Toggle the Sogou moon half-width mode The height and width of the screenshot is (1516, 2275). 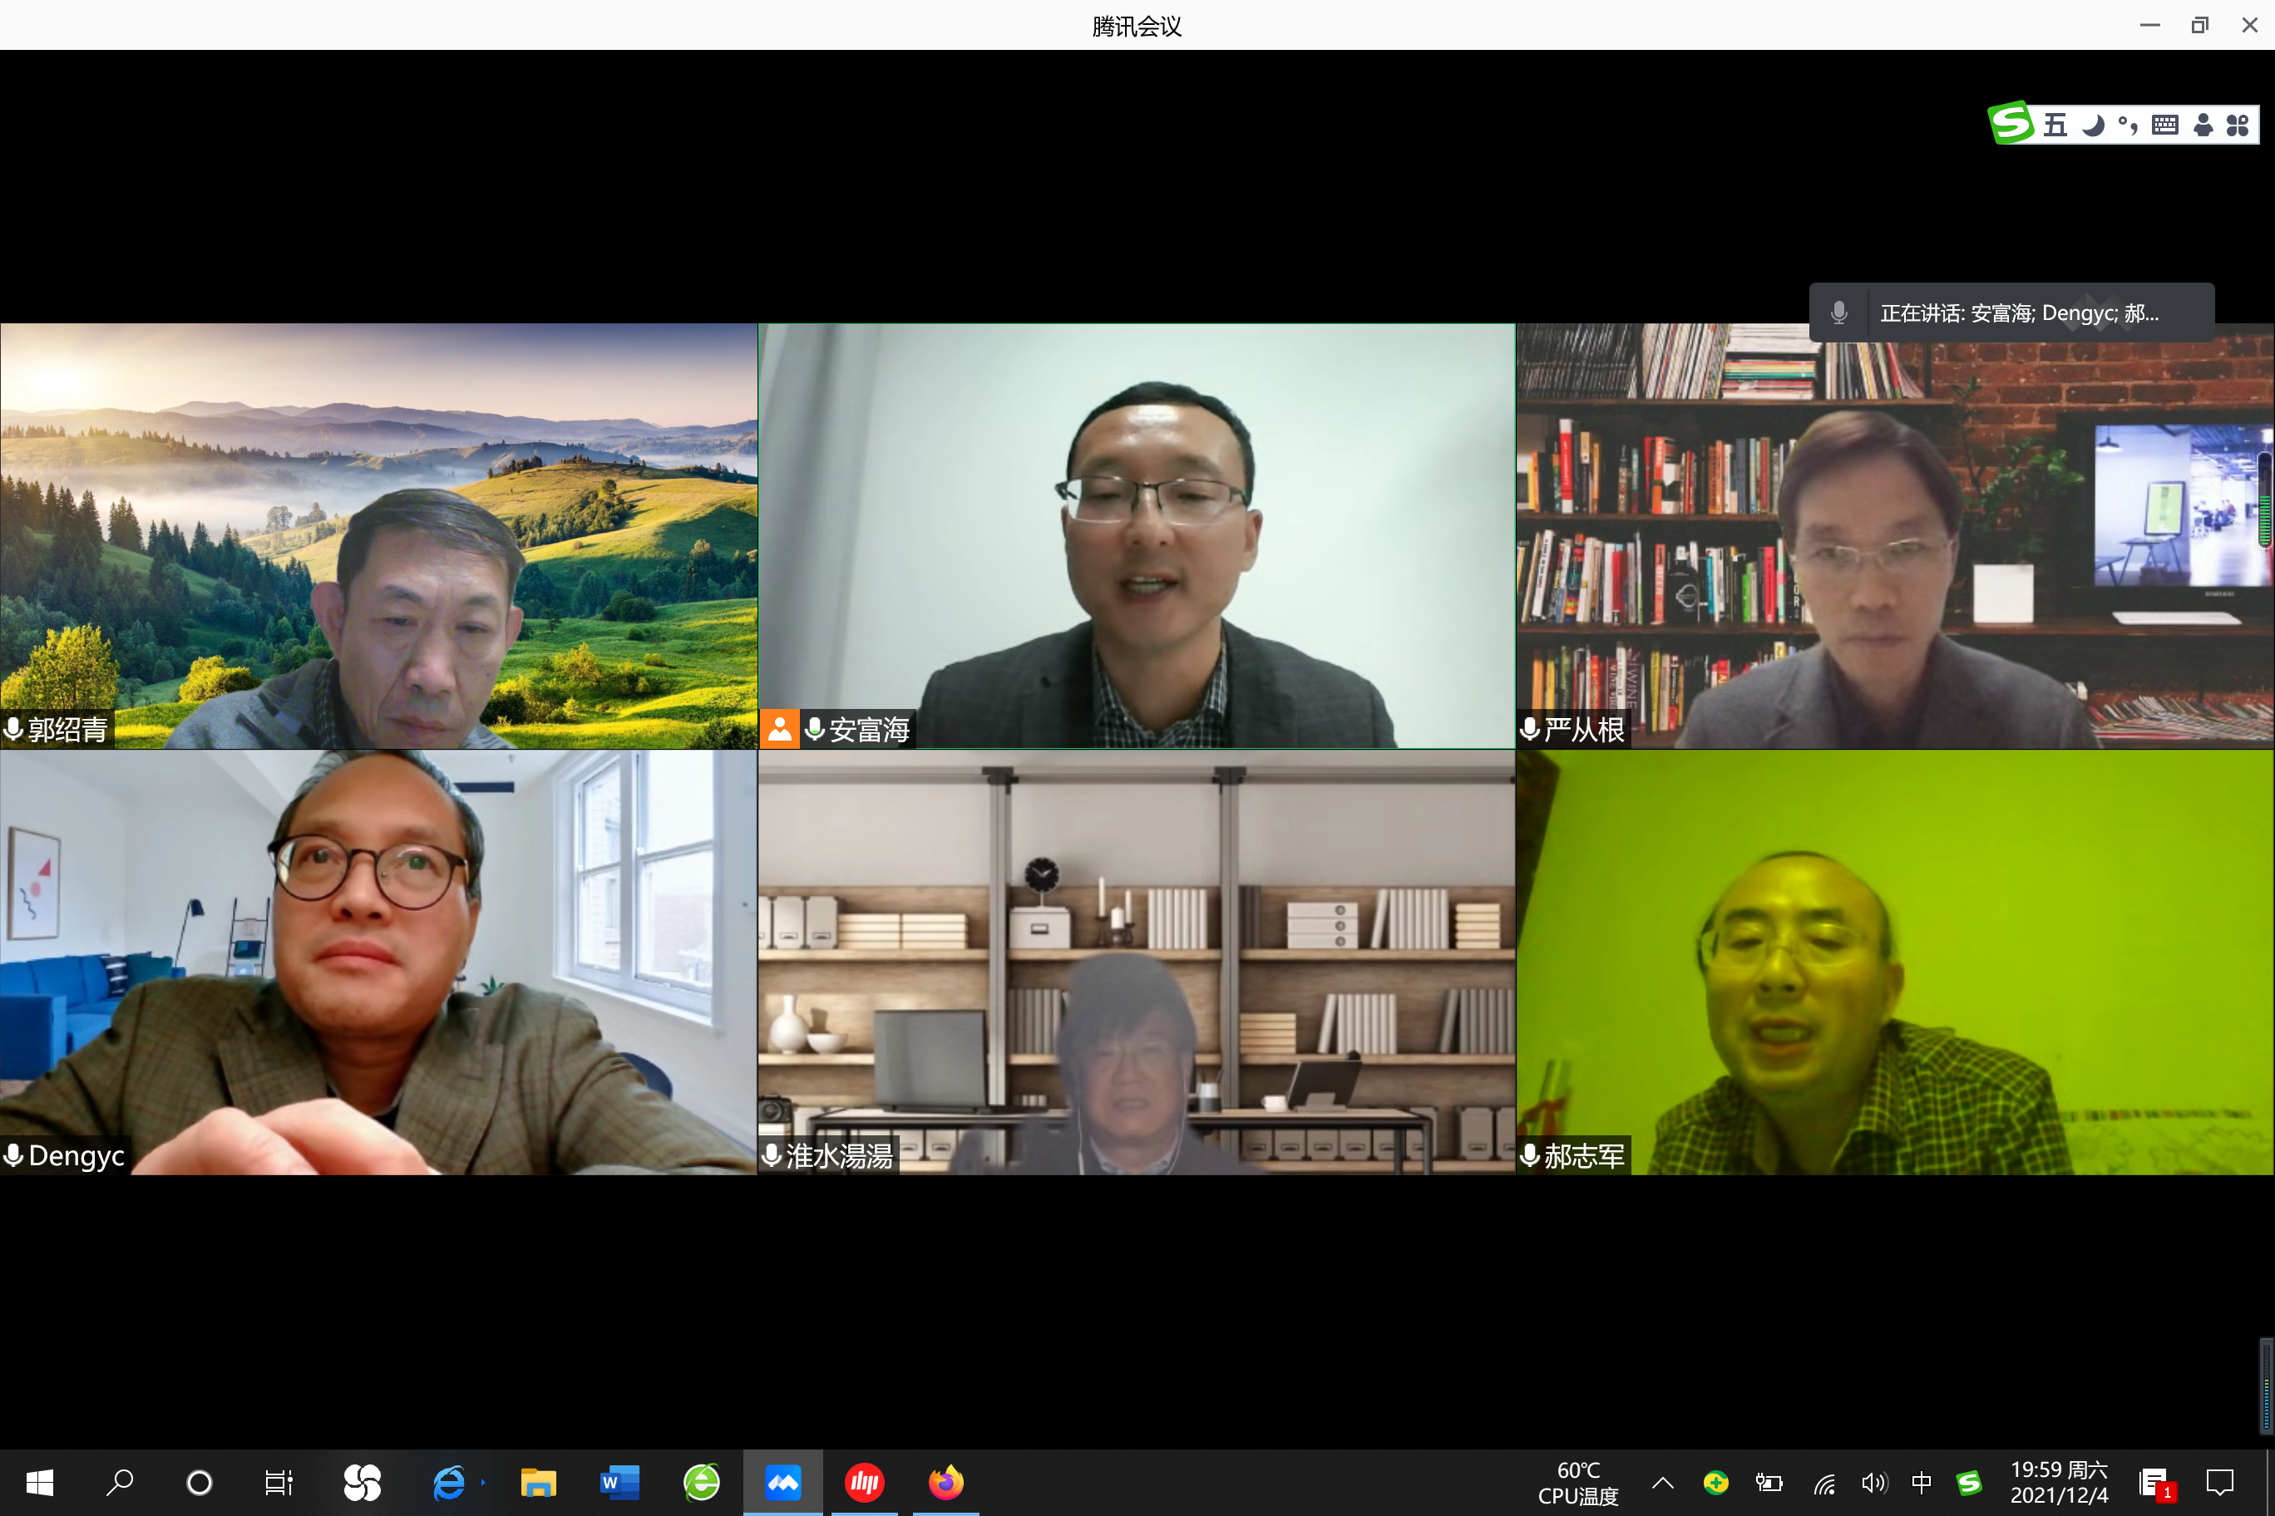coord(2092,125)
